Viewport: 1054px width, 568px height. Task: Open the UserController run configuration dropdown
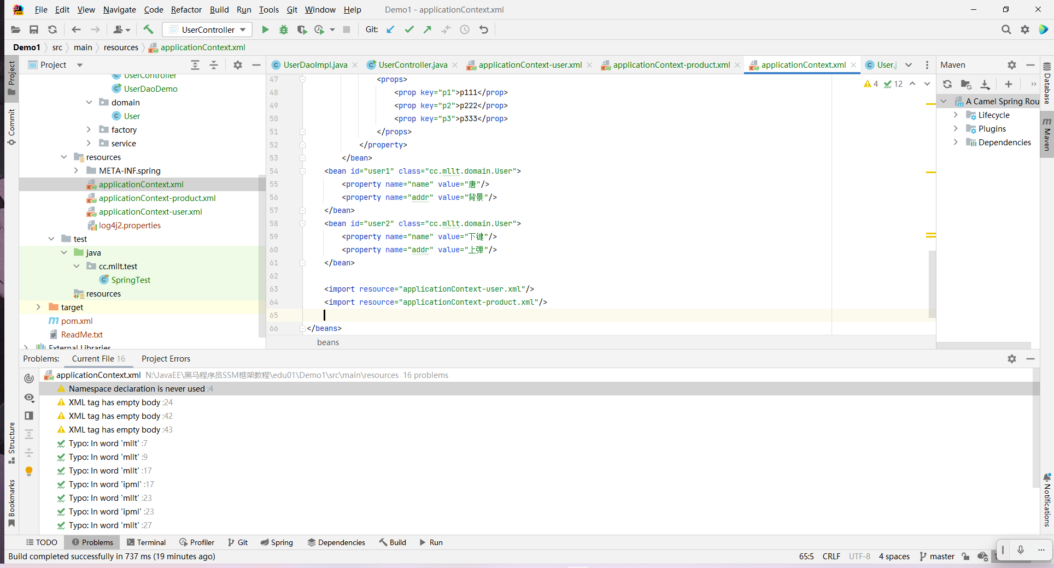tap(208, 29)
